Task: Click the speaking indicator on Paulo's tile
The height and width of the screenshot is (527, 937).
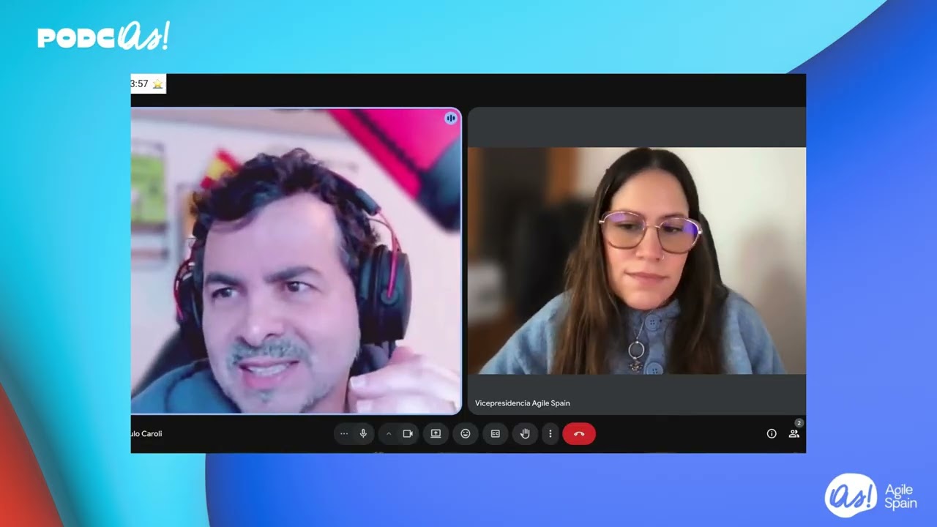Action: pyautogui.click(x=451, y=118)
